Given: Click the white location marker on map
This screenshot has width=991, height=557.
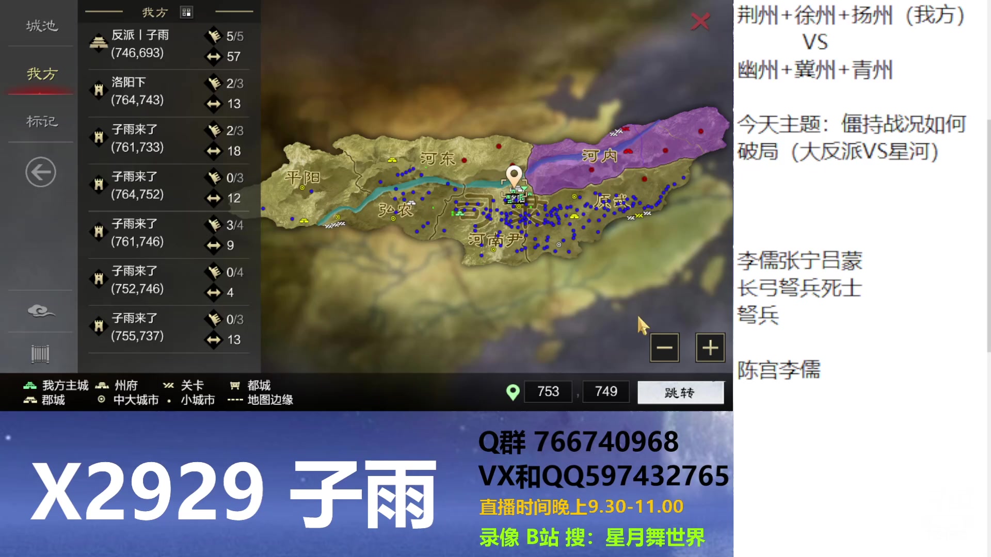Looking at the screenshot, I should pyautogui.click(x=514, y=175).
